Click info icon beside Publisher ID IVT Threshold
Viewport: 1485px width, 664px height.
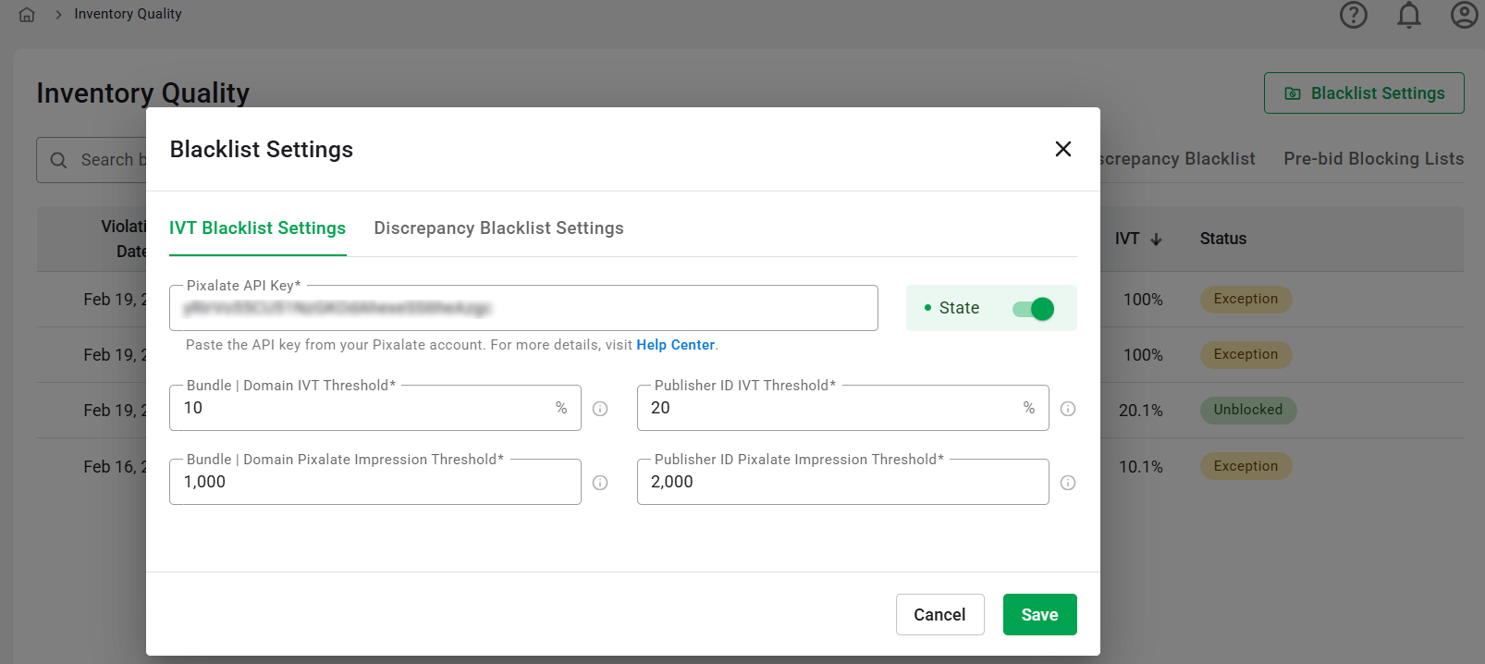coord(1068,409)
